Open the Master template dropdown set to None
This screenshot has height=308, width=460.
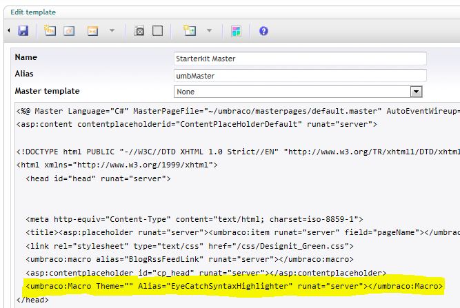pyautogui.click(x=298, y=92)
